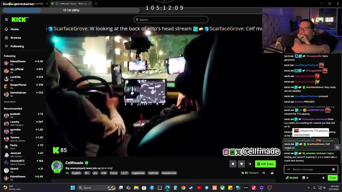Open the Facebook icon in the taskbar
The image size is (342, 192).
(x=152, y=188)
